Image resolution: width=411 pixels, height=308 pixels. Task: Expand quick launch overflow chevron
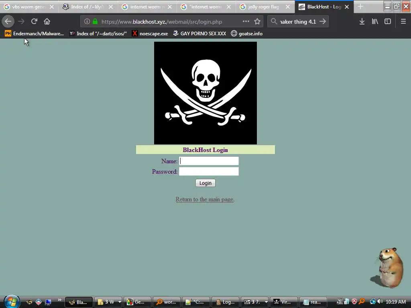[x=59, y=300]
